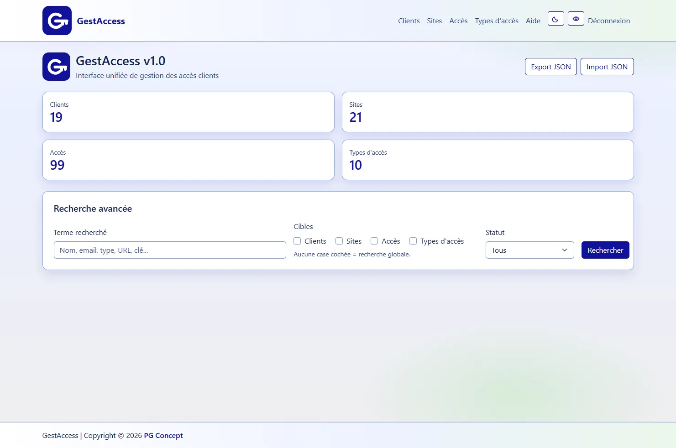
Task: Open Accès page from the navbar
Action: tap(458, 21)
